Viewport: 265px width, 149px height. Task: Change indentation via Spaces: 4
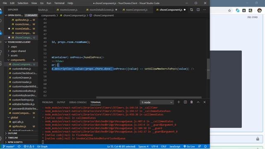pyautogui.click(x=143, y=147)
